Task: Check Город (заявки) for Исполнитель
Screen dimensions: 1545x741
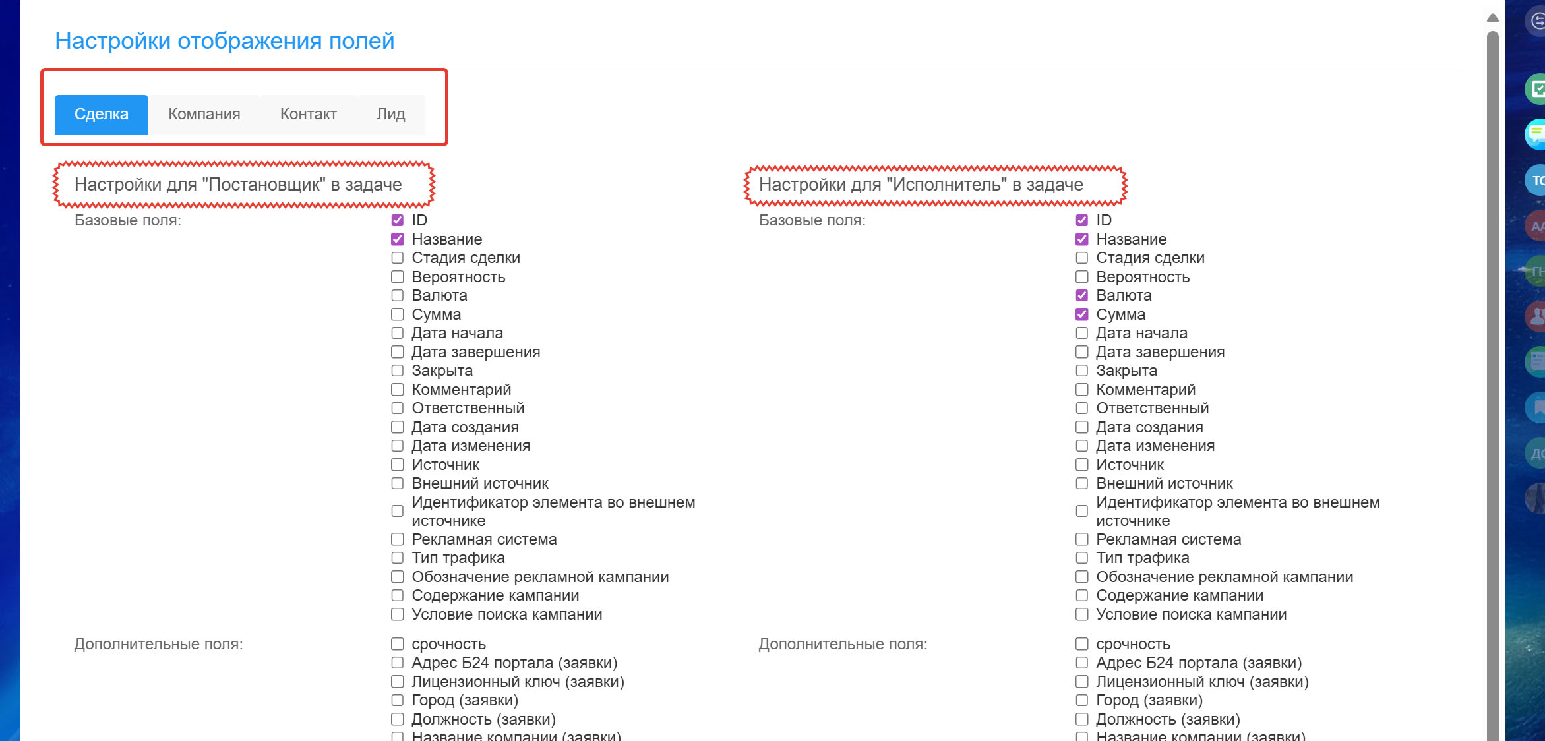Action: (x=1081, y=700)
